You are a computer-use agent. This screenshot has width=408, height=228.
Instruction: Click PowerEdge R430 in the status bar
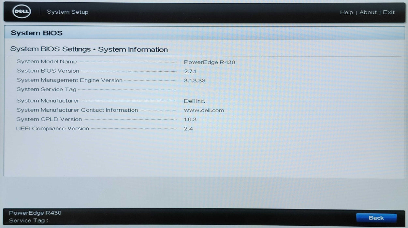[35, 213]
